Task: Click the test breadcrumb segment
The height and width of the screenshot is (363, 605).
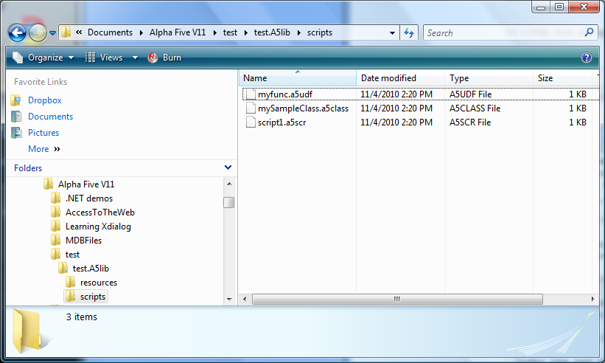Action: [x=230, y=32]
